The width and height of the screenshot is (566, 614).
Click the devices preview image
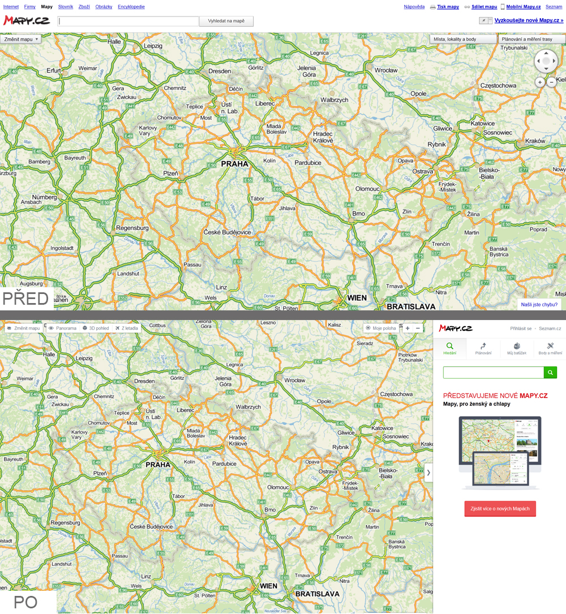(500, 452)
